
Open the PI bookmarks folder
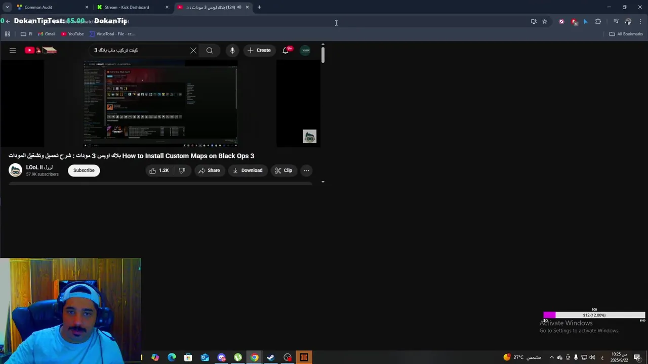point(26,34)
